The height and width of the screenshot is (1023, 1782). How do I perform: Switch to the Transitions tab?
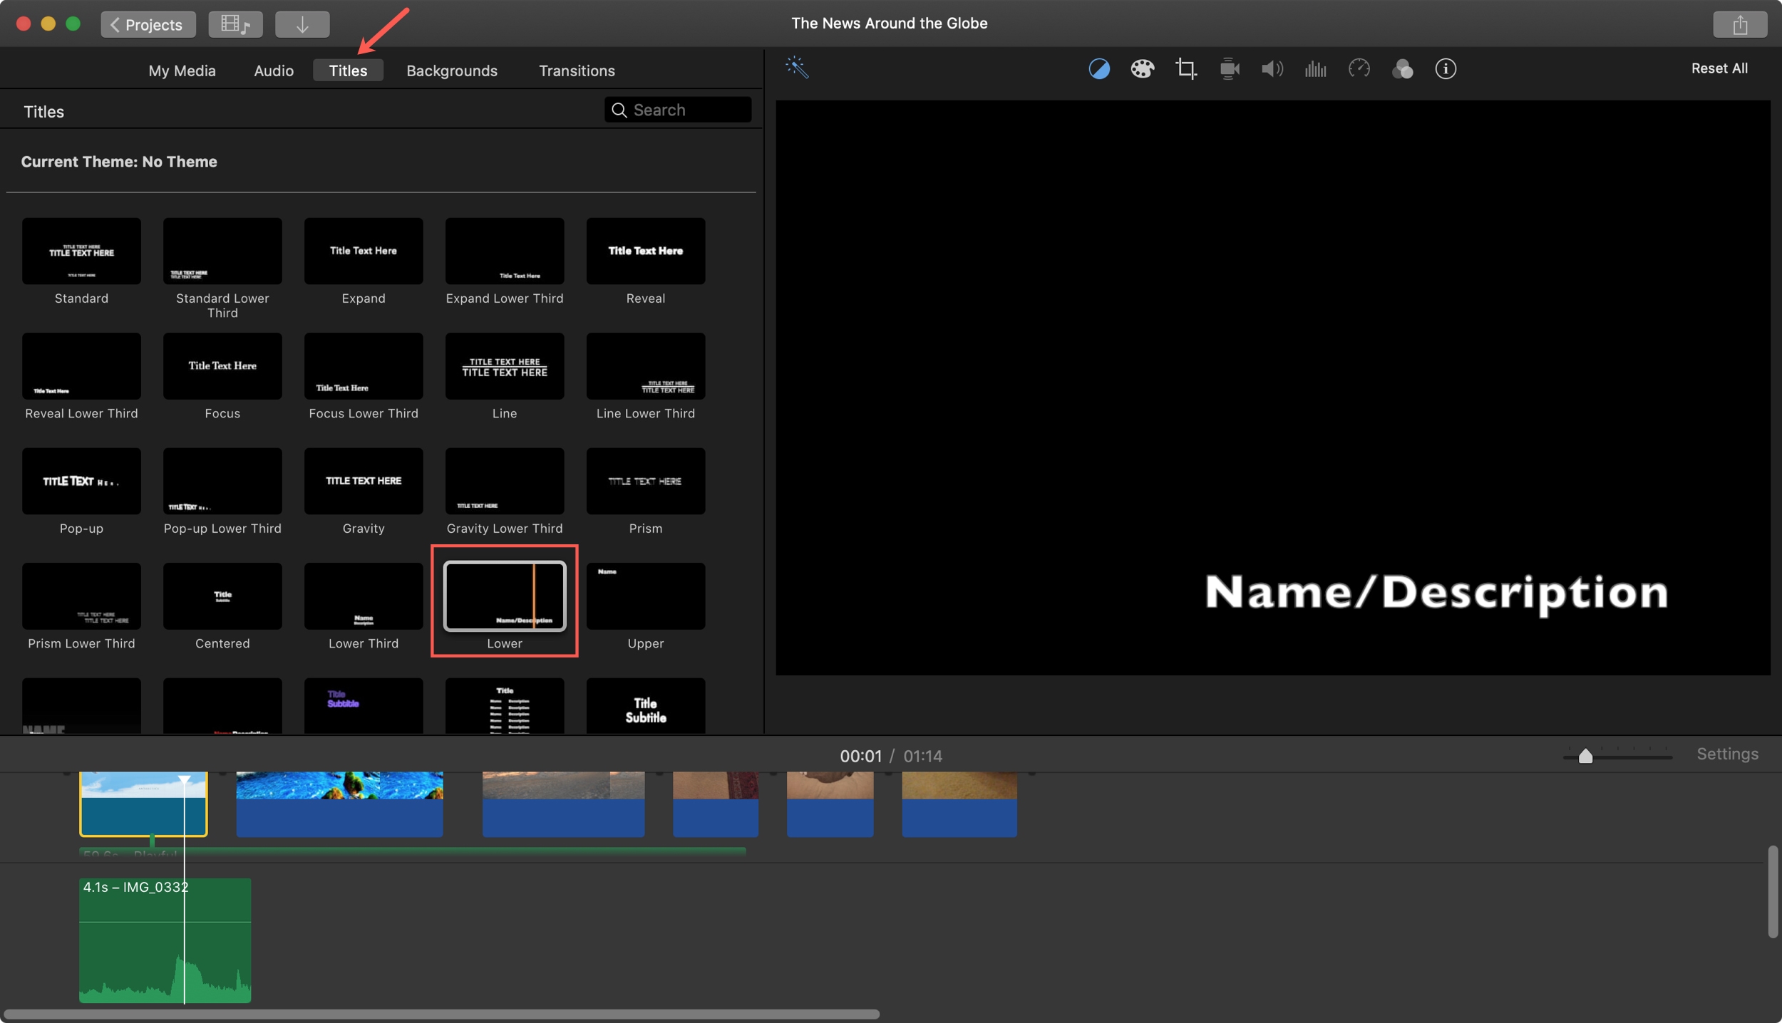(x=576, y=71)
